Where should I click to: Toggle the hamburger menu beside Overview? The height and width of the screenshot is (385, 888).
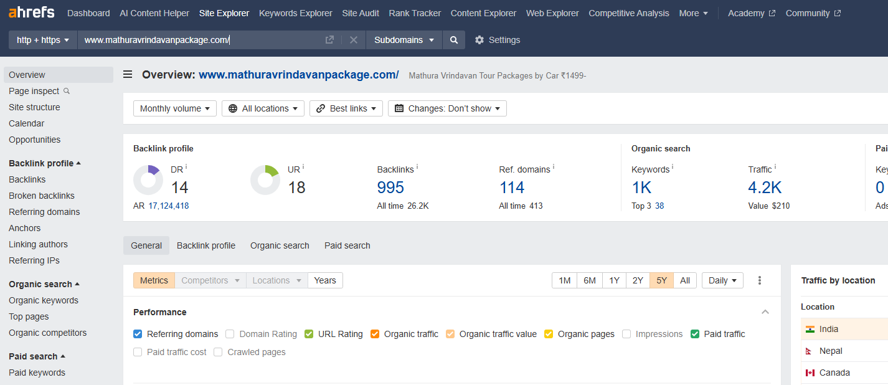[128, 75]
